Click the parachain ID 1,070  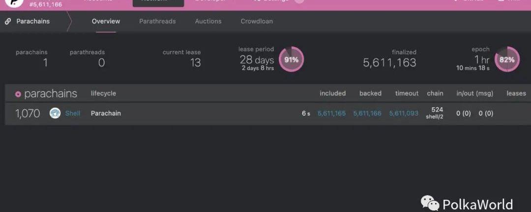28,114
